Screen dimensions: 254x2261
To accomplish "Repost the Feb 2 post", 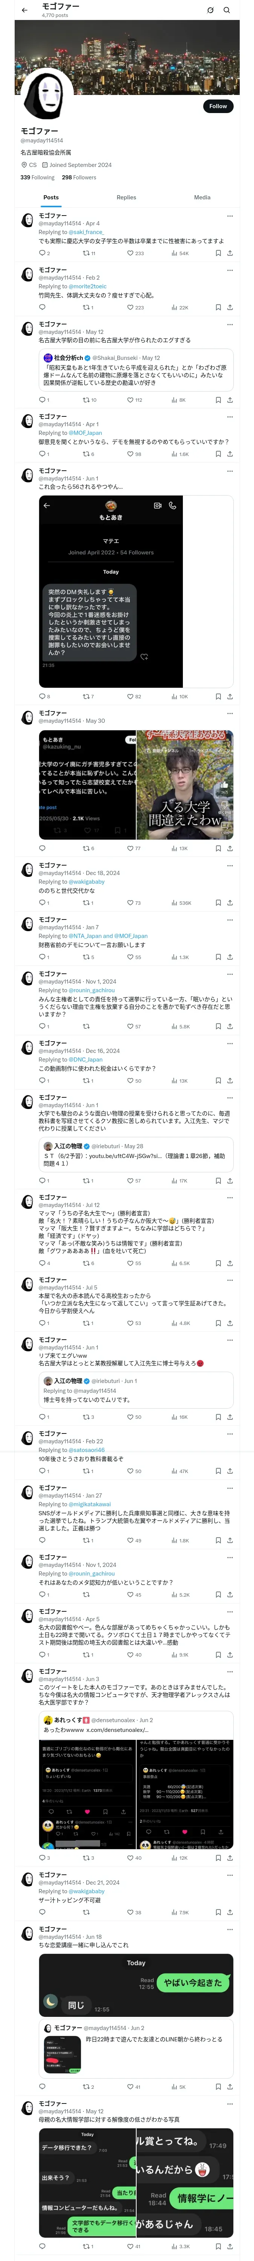I will point(86,307).
